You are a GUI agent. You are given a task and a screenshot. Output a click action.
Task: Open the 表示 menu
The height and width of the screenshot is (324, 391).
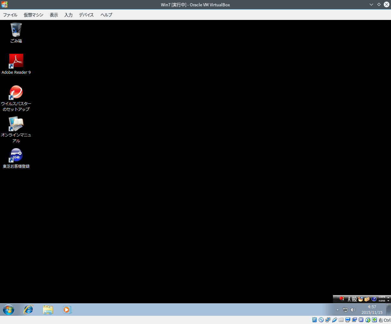pyautogui.click(x=54, y=15)
